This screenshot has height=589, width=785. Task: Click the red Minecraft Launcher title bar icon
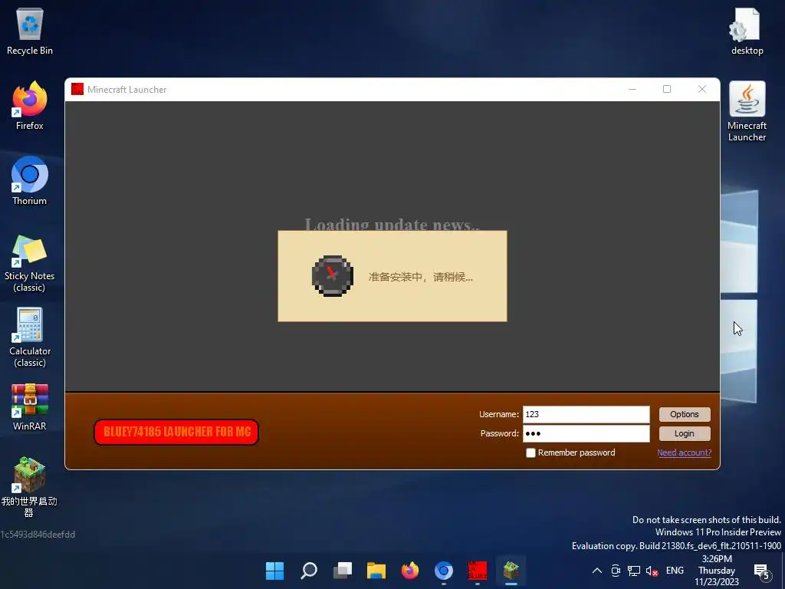77,89
